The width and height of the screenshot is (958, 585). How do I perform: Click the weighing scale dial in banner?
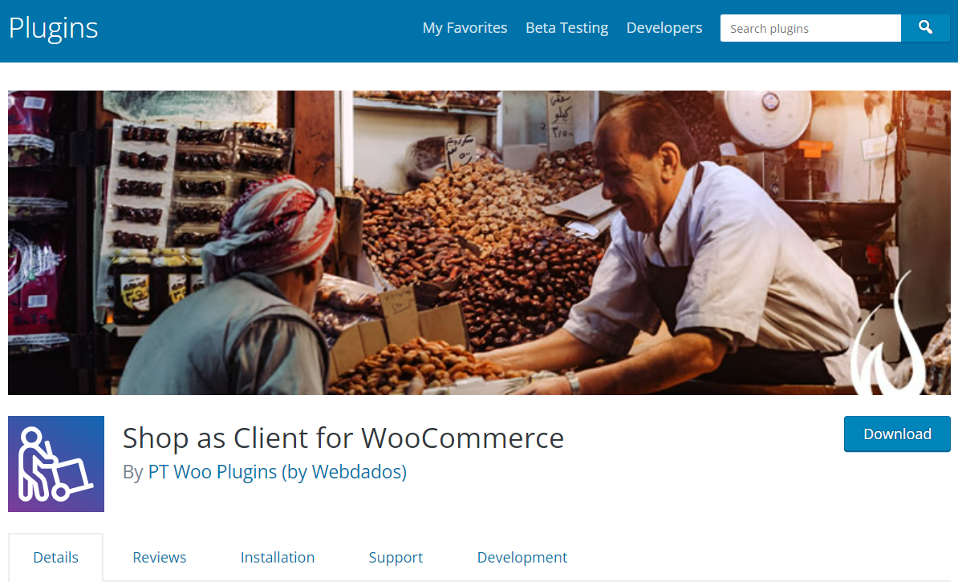pyautogui.click(x=768, y=116)
